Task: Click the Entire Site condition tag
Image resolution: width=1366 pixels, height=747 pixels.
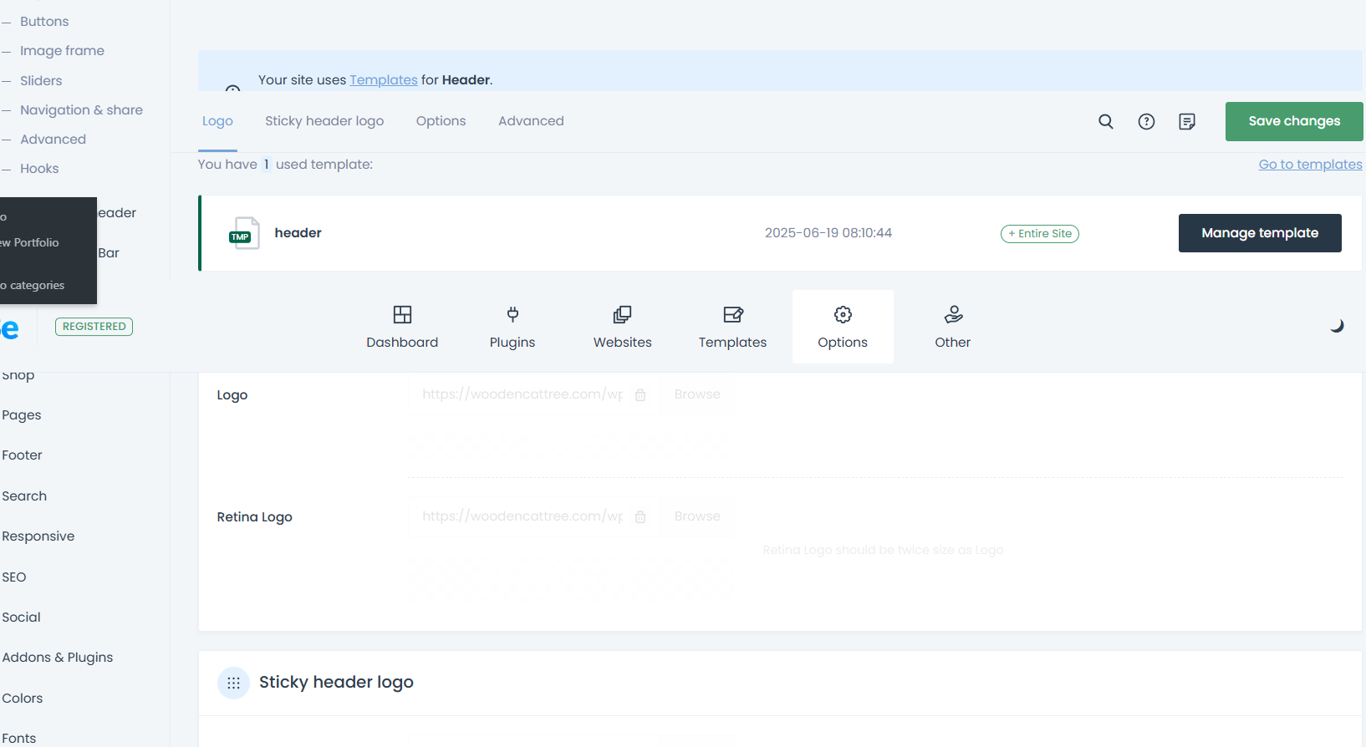Action: tap(1039, 234)
